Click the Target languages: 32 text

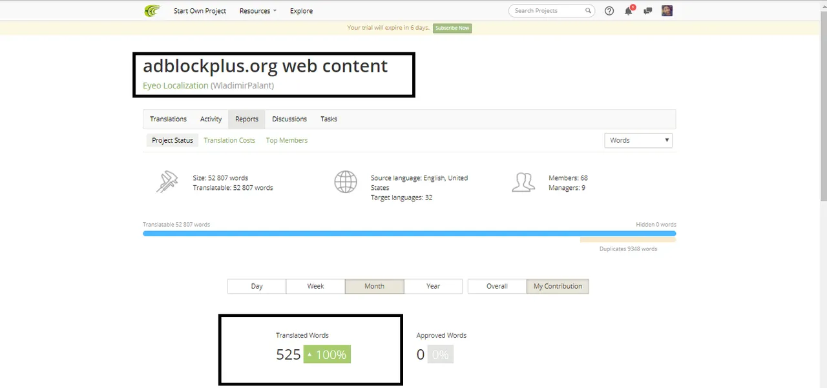pyautogui.click(x=402, y=197)
